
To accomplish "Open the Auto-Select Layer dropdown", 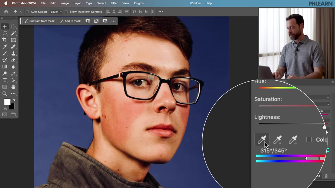I will pos(56,12).
